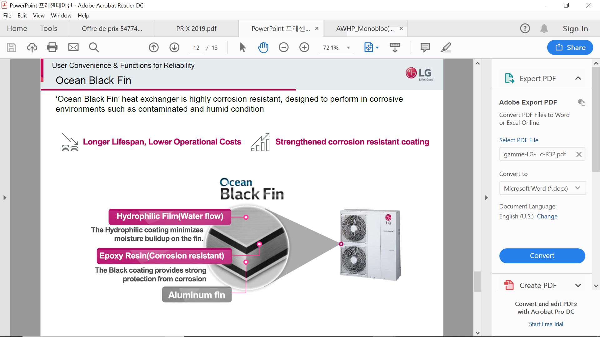Click the Sign In button
Viewport: 600px width, 337px height.
click(x=575, y=28)
